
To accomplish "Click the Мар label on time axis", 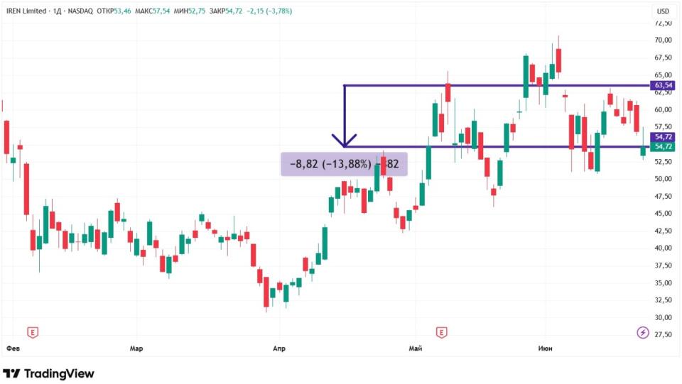I will (x=136, y=349).
